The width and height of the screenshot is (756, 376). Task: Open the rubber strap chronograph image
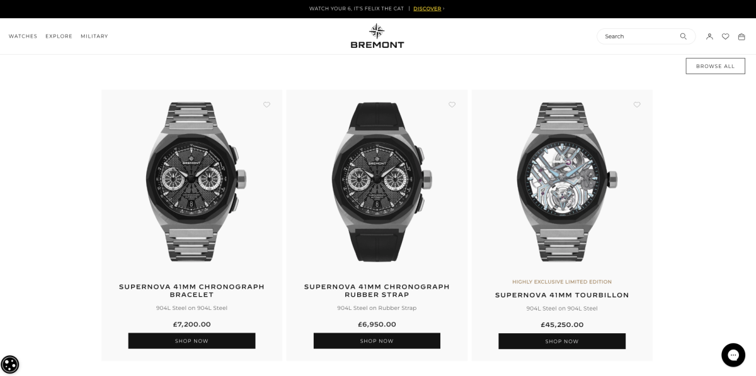pos(377,182)
